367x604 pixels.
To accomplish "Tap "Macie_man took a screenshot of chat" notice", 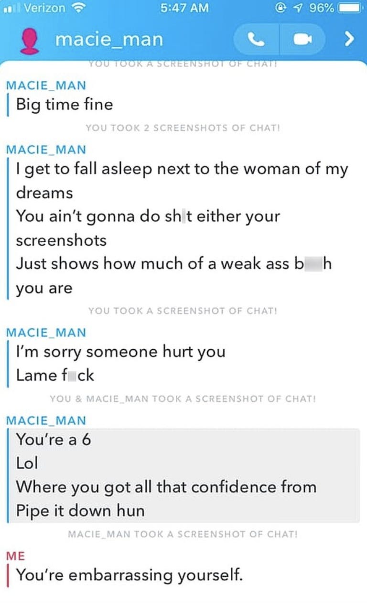I will (x=183, y=534).
